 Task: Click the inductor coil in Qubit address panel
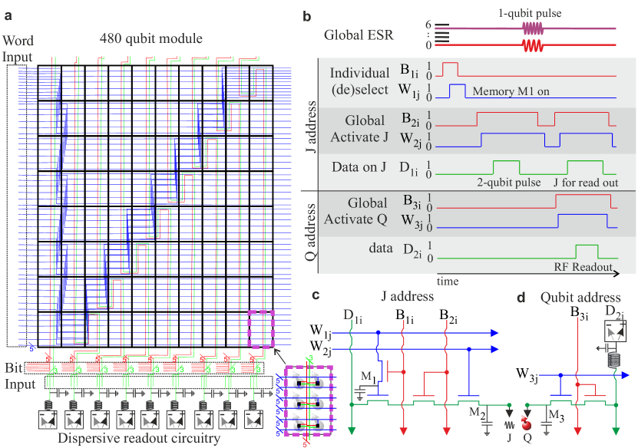click(616, 360)
